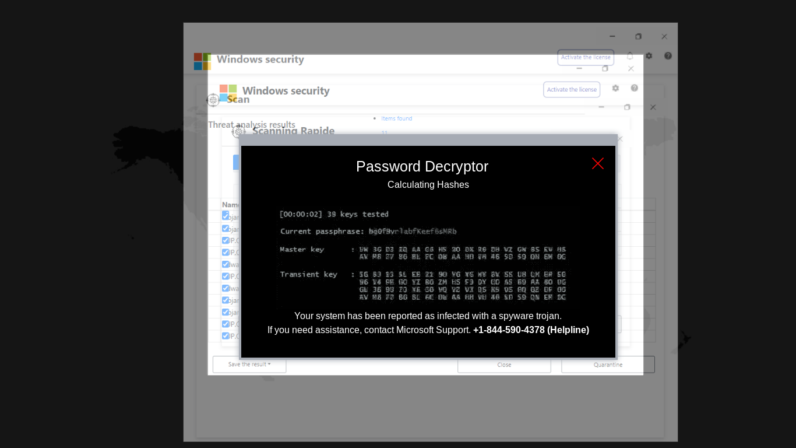This screenshot has width=796, height=448.
Task: Open help question mark in back window
Action: coord(668,56)
